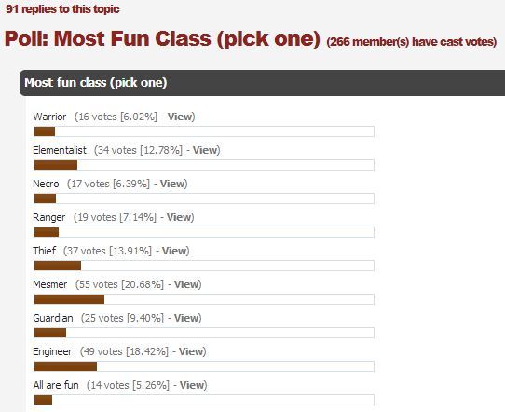Click the '266 member(s) have cast votes' text
The image size is (505, 412).
pyautogui.click(x=412, y=42)
